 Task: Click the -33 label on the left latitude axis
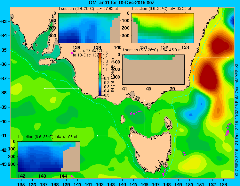coord(4,21)
